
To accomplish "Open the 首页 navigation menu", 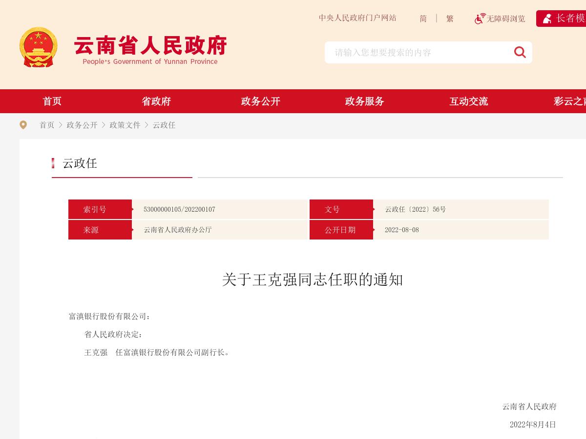I will (x=52, y=101).
